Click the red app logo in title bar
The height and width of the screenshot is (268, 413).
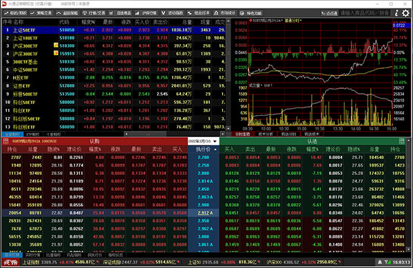click(4, 4)
